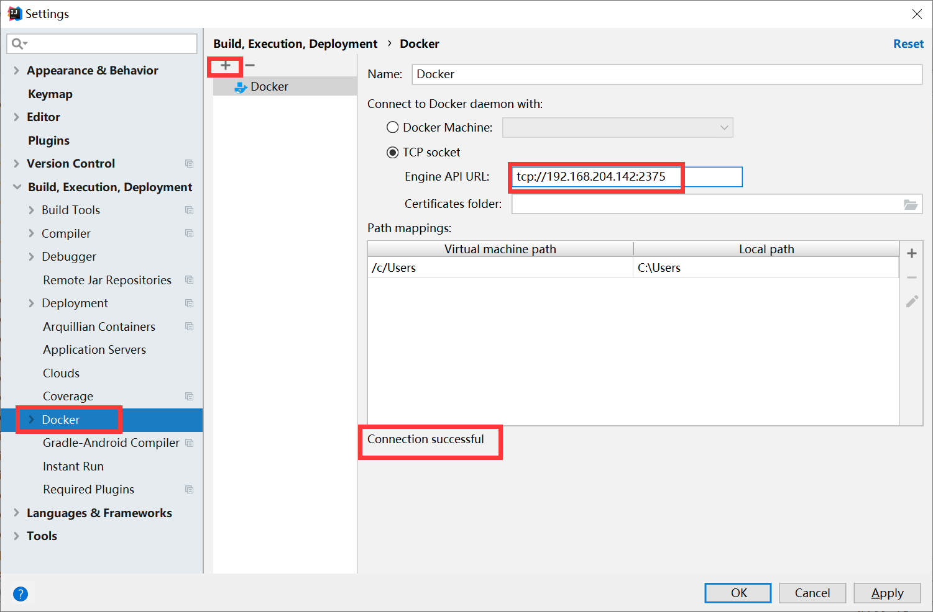Click project-level icon beside Arquillian Containers

[190, 326]
